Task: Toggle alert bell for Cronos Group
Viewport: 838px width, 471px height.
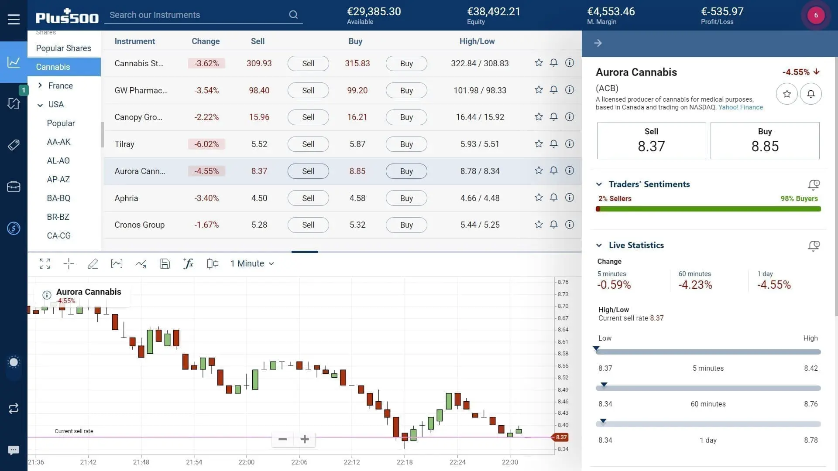Action: (553, 224)
